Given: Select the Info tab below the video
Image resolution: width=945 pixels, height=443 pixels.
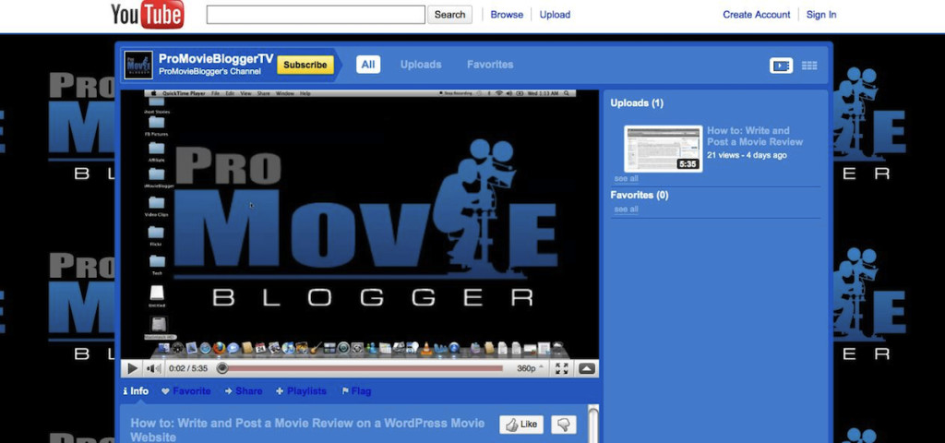Looking at the screenshot, I should 136,391.
